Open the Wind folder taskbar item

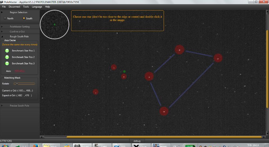point(51,146)
